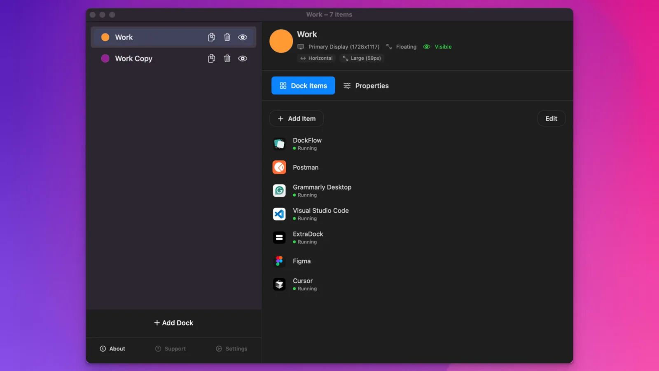This screenshot has width=659, height=371.
Task: Click the Add Item button
Action: (297, 119)
